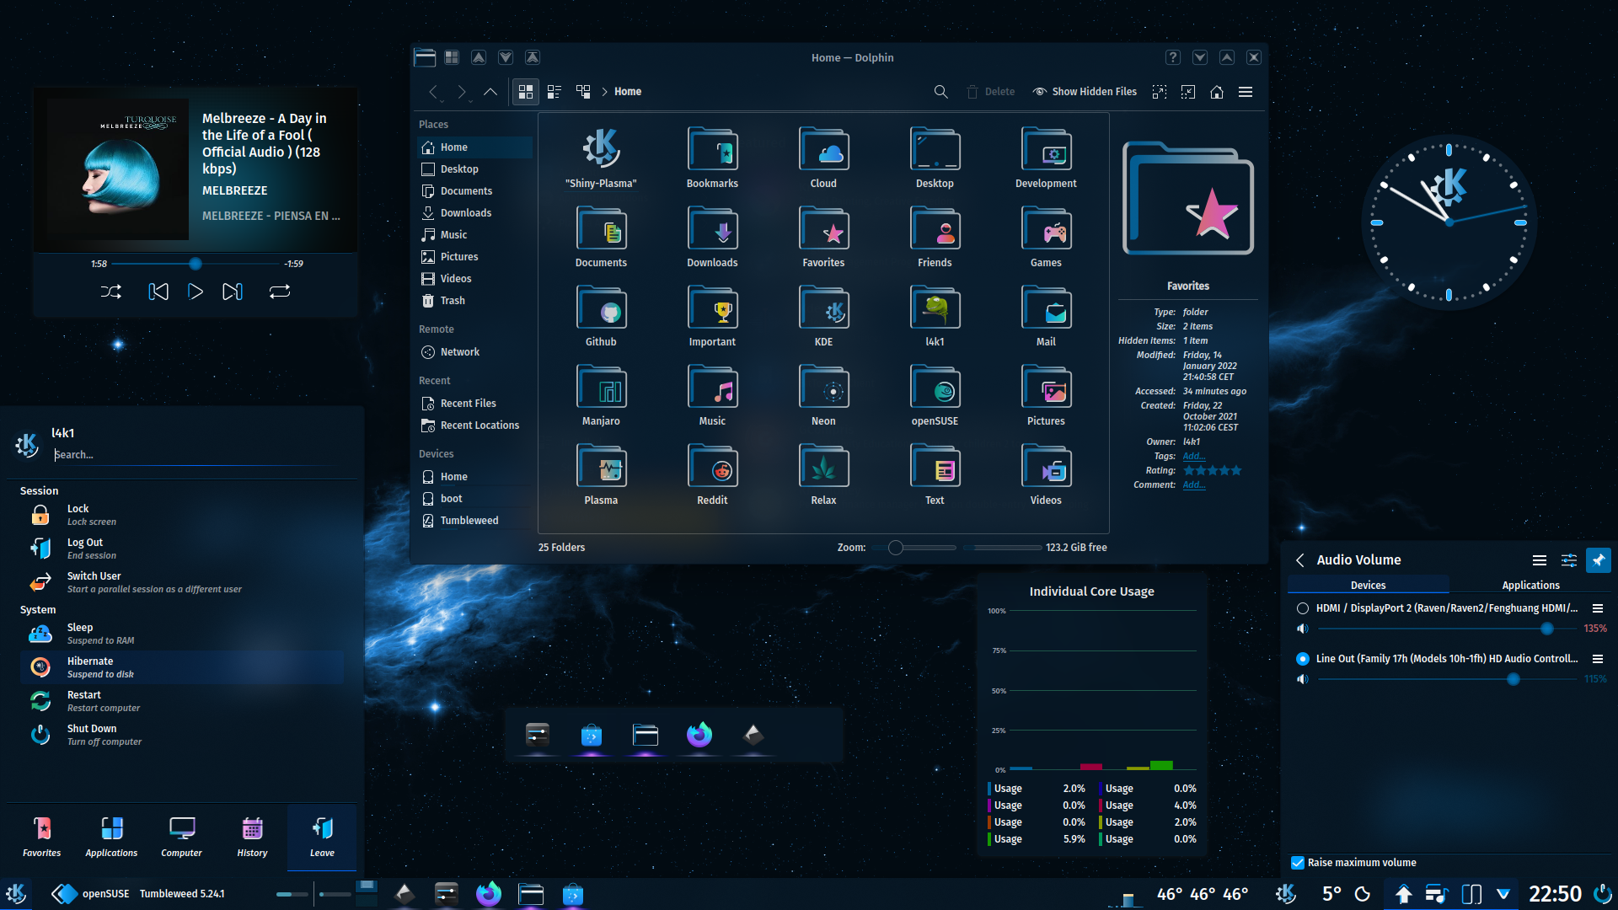Open Discover store from the floating dock

click(592, 735)
